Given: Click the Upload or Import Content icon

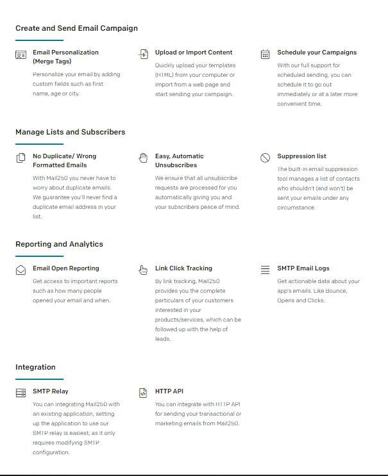Looking at the screenshot, I should pos(143,54).
